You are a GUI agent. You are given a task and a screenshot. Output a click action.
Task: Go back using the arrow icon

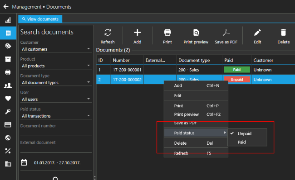[6, 7]
